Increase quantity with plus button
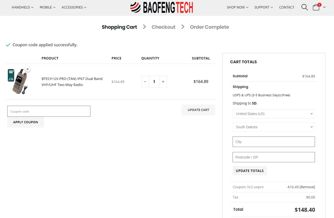The height and width of the screenshot is (218, 334). coord(163,82)
